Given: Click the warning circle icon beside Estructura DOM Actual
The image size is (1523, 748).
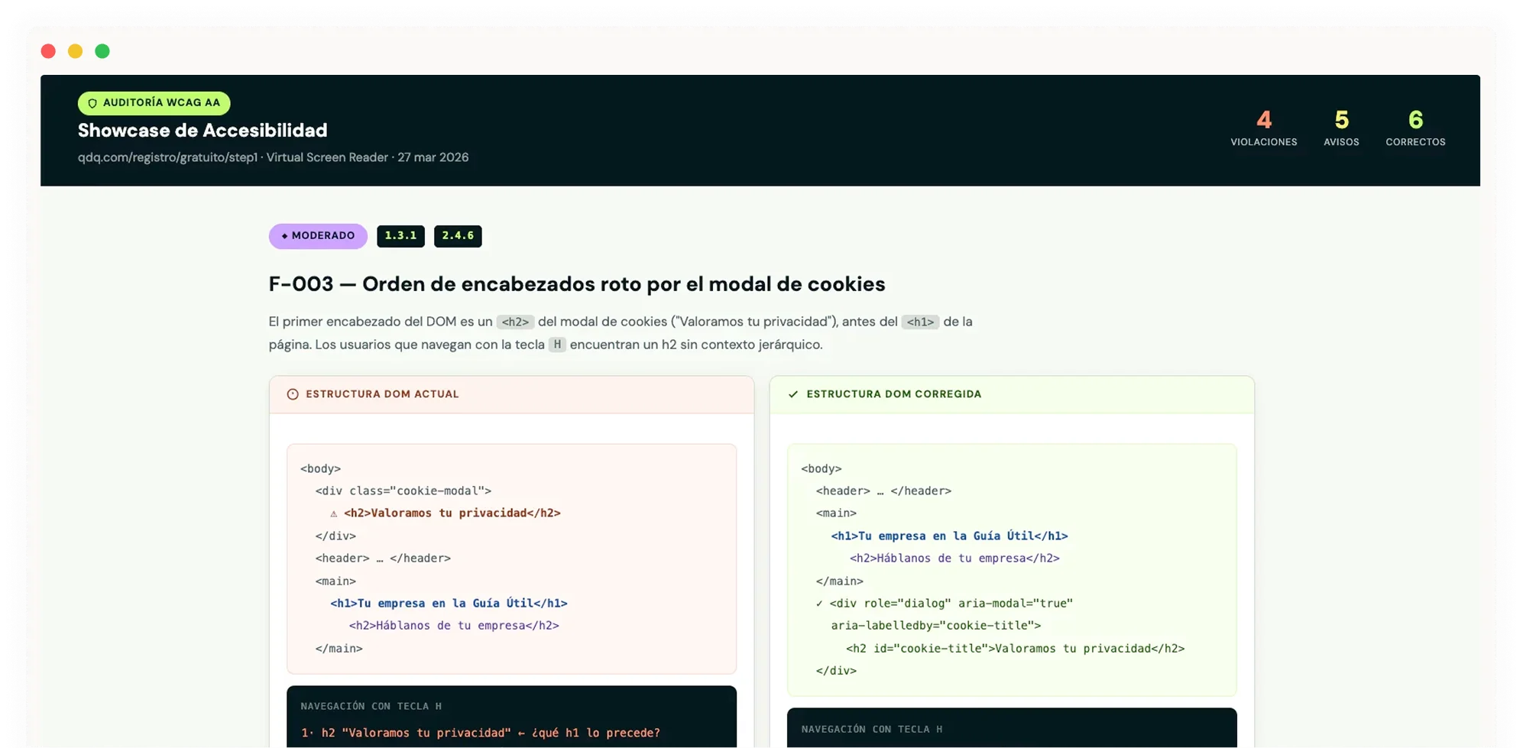Looking at the screenshot, I should (x=293, y=394).
